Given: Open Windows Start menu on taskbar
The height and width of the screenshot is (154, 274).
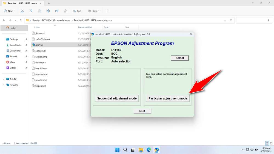Looking at the screenshot, I should point(118,150).
